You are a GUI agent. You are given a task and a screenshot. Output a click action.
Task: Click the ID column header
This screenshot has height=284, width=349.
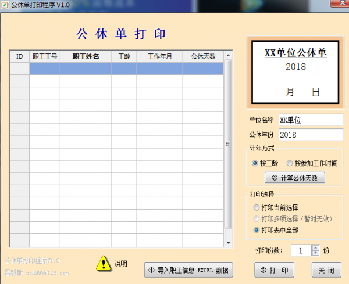point(20,56)
